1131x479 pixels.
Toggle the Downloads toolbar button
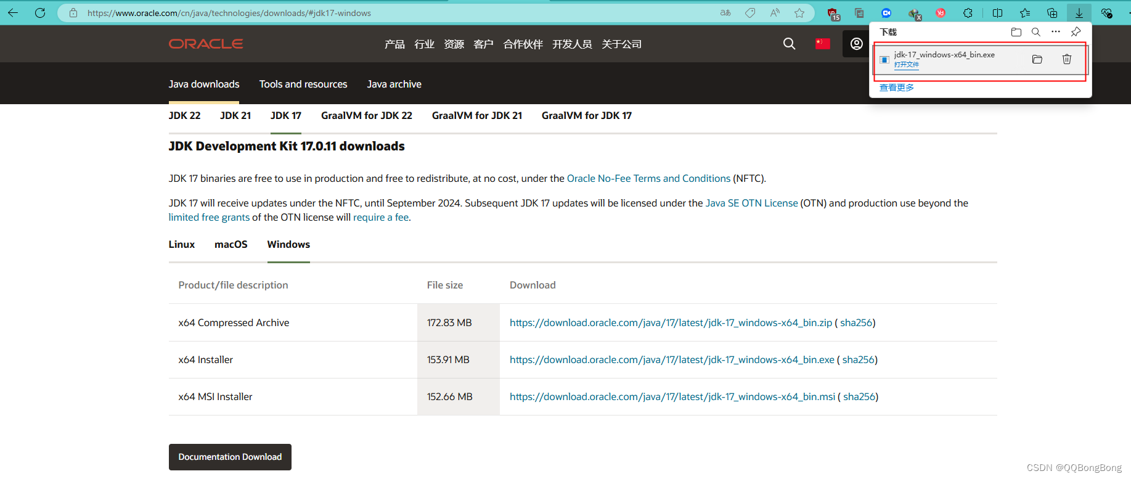click(x=1079, y=13)
